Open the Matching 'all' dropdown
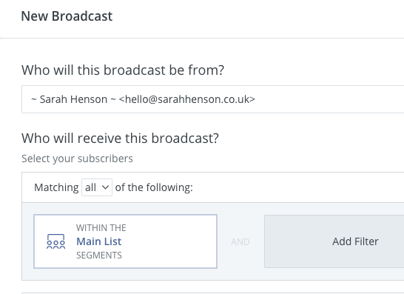404x294 pixels. (x=97, y=187)
